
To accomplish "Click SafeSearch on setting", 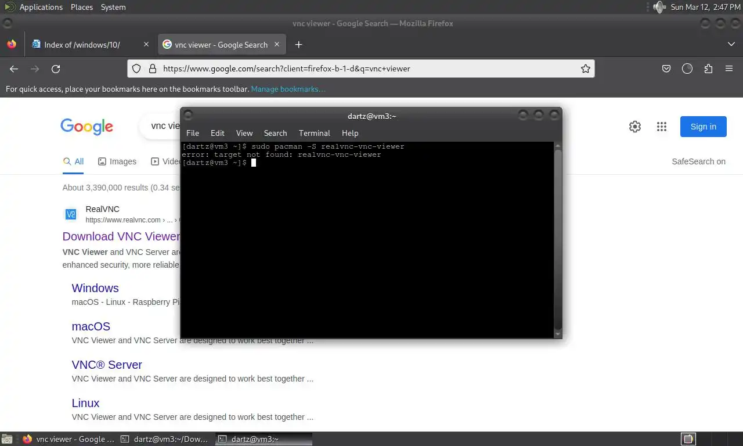I will (698, 161).
